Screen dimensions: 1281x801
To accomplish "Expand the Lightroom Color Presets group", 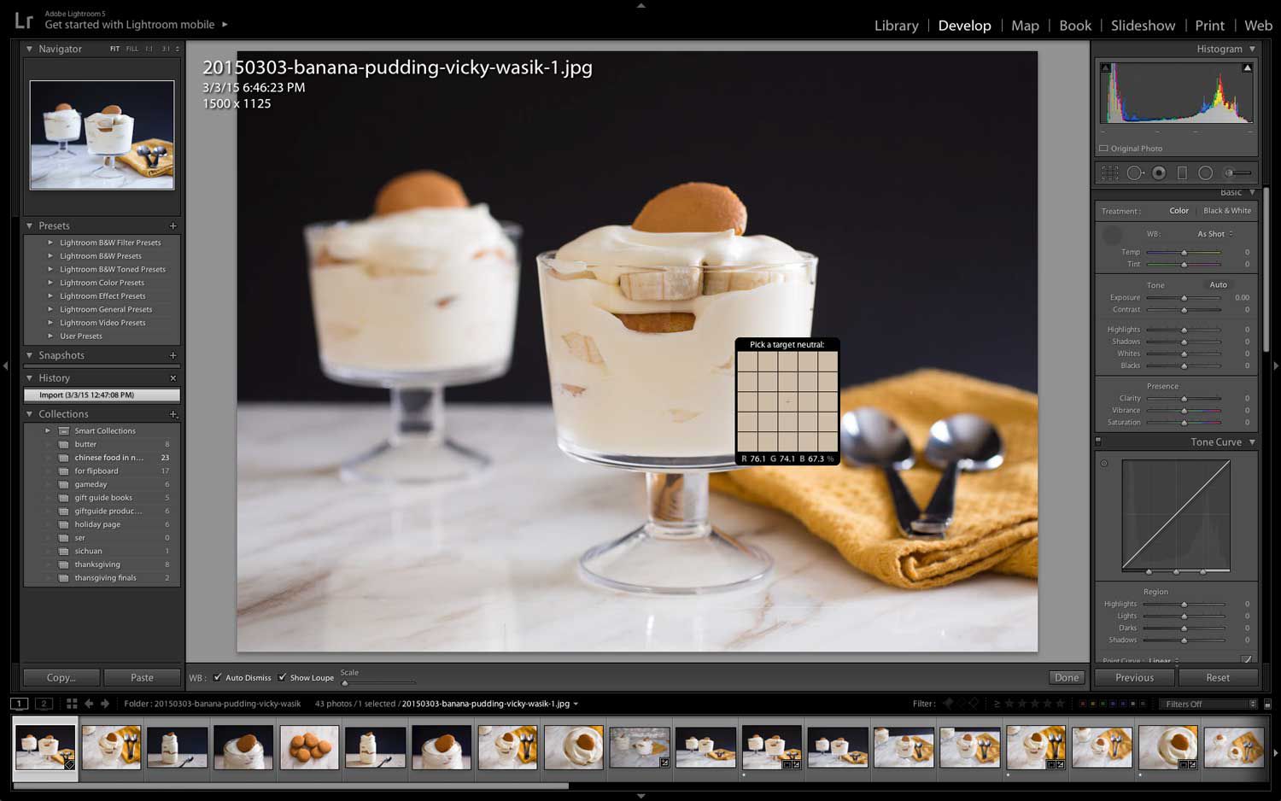I will [x=101, y=282].
